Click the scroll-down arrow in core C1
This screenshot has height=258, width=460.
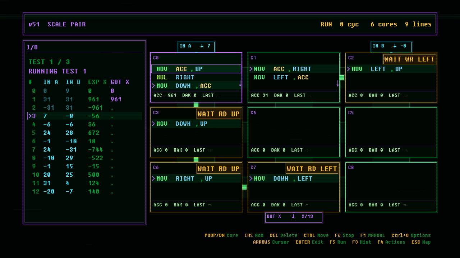coord(337,83)
